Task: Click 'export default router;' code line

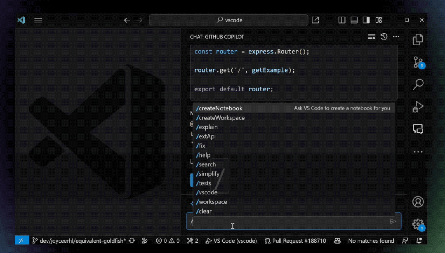Action: point(233,89)
